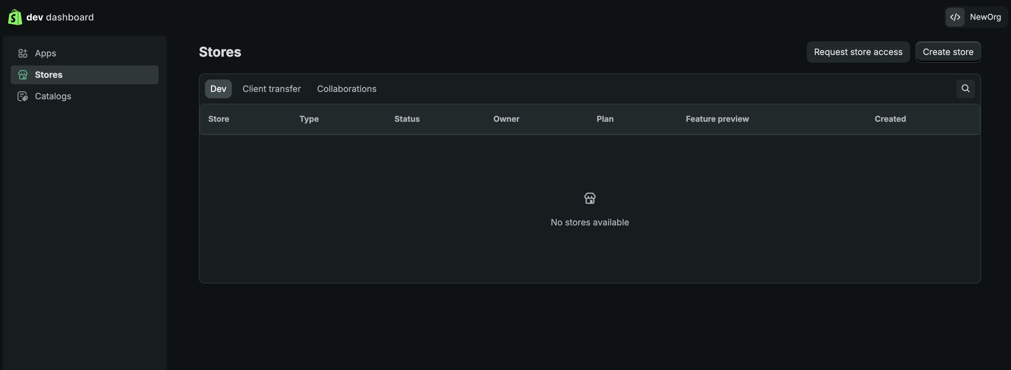Click the Create store button
1011x370 pixels.
point(948,52)
